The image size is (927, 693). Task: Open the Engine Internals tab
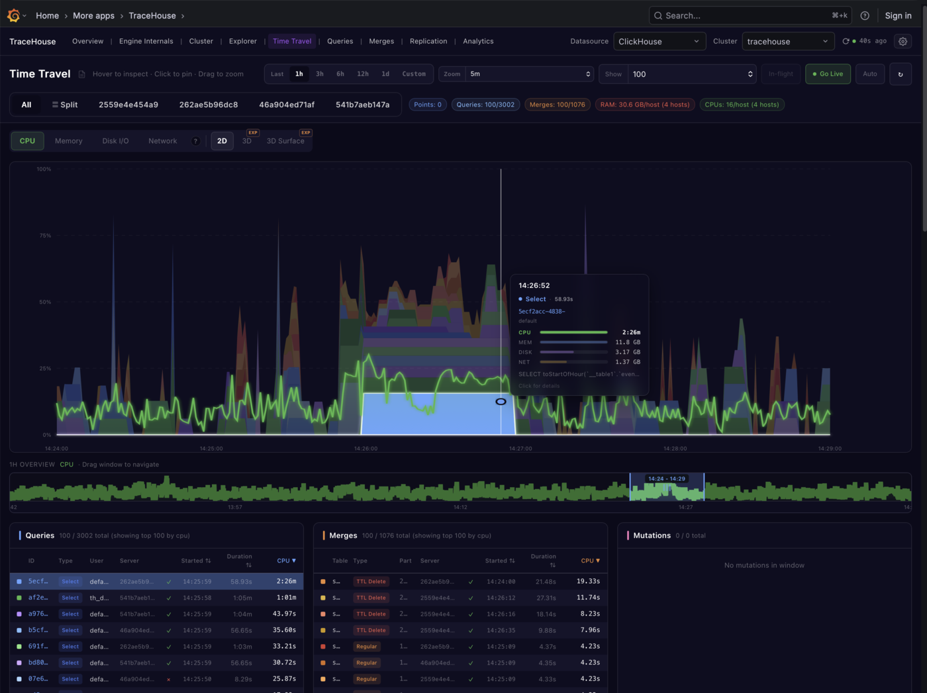coord(146,41)
